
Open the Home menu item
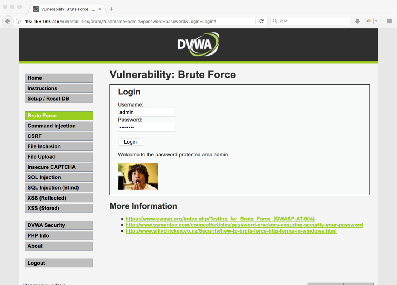59,78
